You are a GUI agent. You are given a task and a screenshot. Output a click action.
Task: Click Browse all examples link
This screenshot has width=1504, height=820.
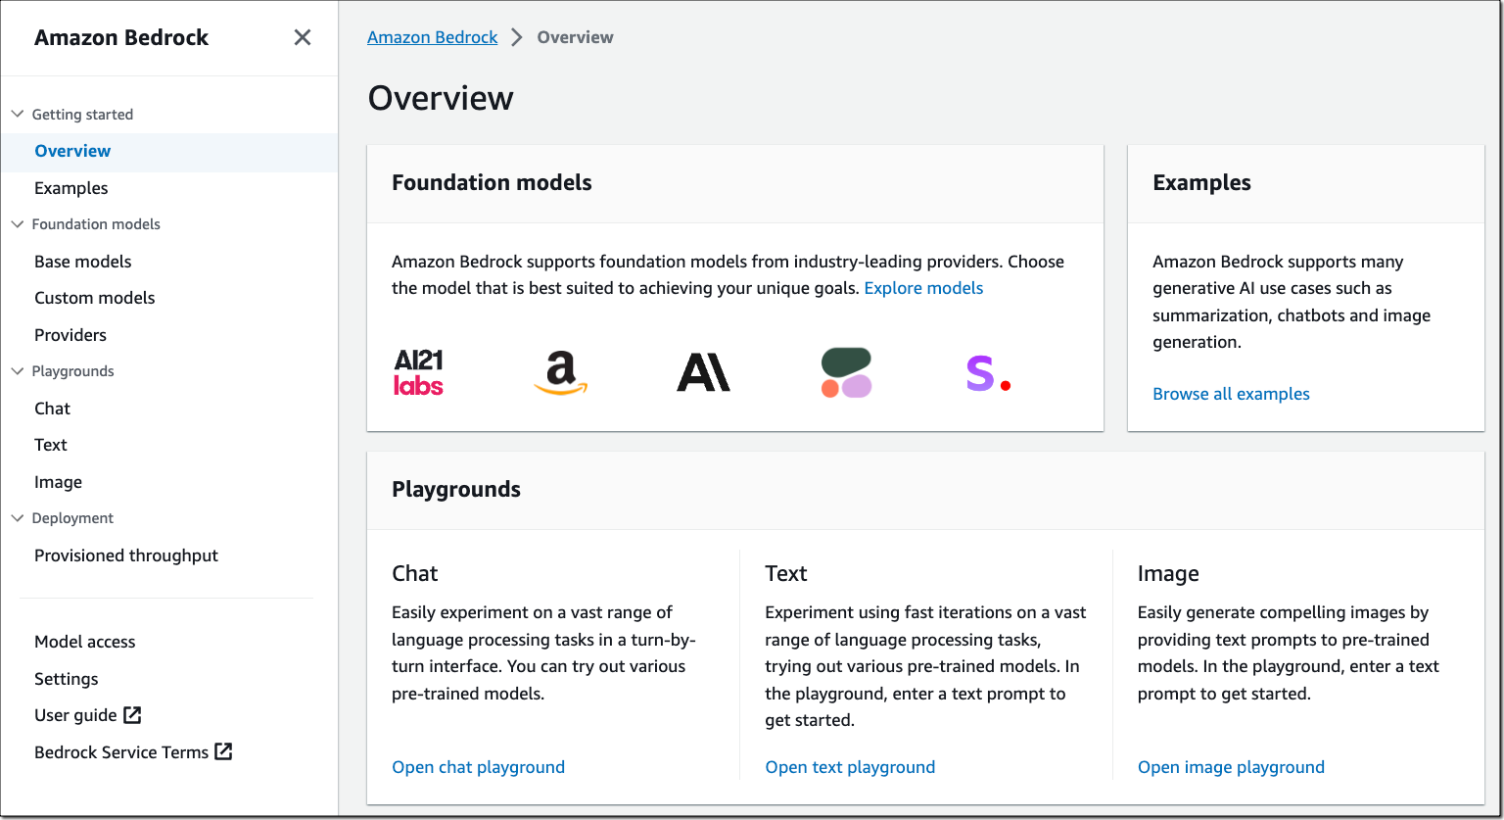pos(1231,394)
